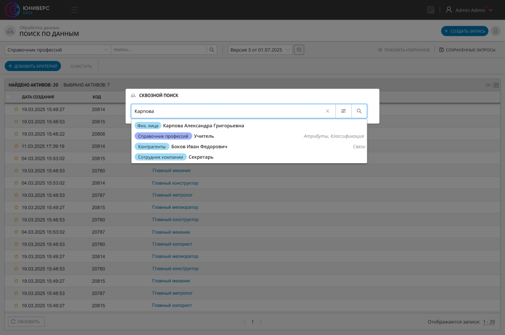Check the select-all checkbox in table header

9,97
